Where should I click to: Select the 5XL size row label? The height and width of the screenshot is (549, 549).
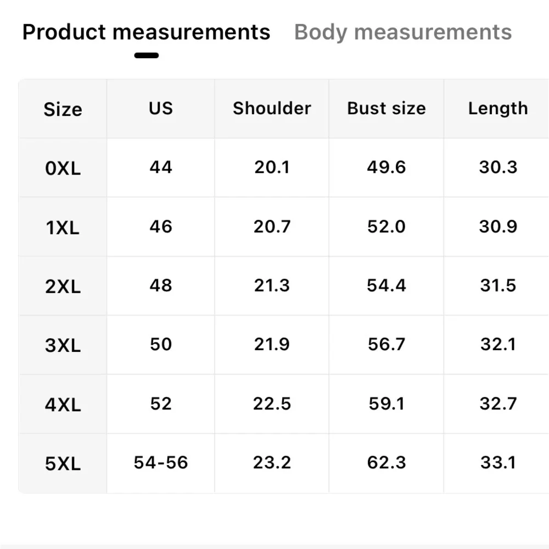[x=63, y=464]
